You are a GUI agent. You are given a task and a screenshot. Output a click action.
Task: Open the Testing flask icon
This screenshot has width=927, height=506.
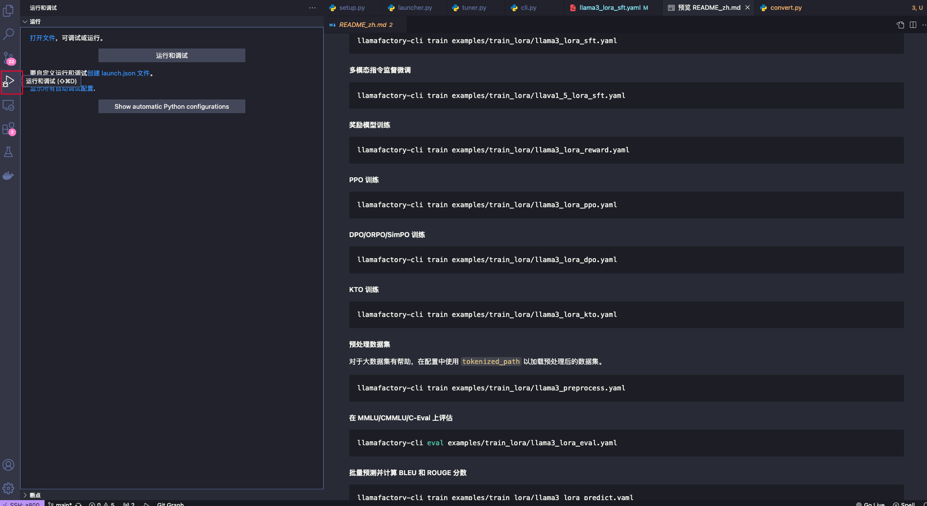pos(9,152)
